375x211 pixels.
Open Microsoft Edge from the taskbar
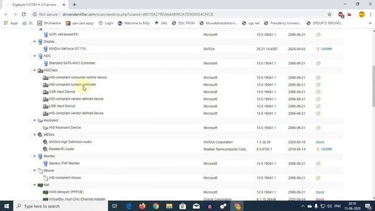[x=129, y=206]
